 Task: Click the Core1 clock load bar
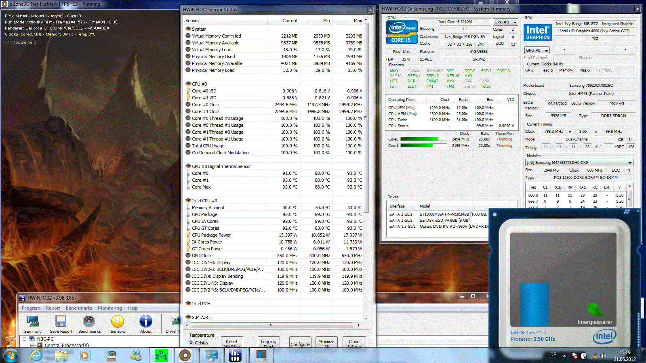(423, 146)
